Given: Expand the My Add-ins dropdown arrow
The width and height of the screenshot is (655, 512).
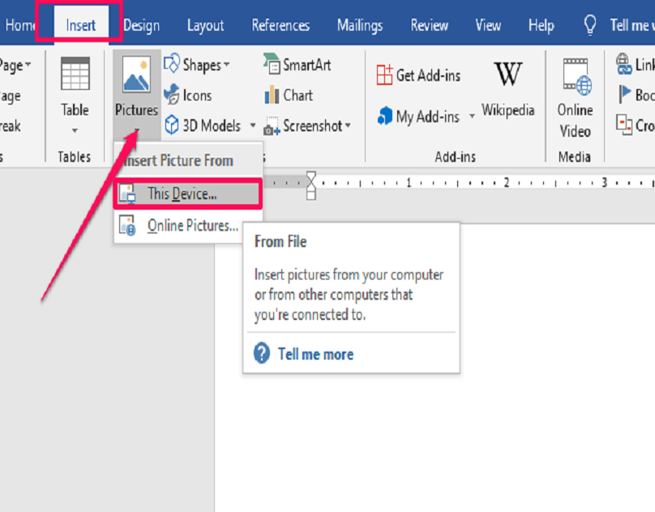Looking at the screenshot, I should click(x=472, y=116).
